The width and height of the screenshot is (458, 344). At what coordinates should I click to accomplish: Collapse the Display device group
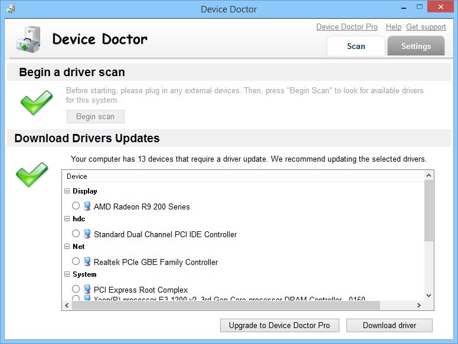[67, 191]
